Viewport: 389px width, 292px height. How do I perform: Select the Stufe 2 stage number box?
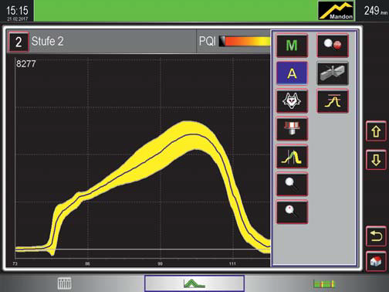point(19,42)
